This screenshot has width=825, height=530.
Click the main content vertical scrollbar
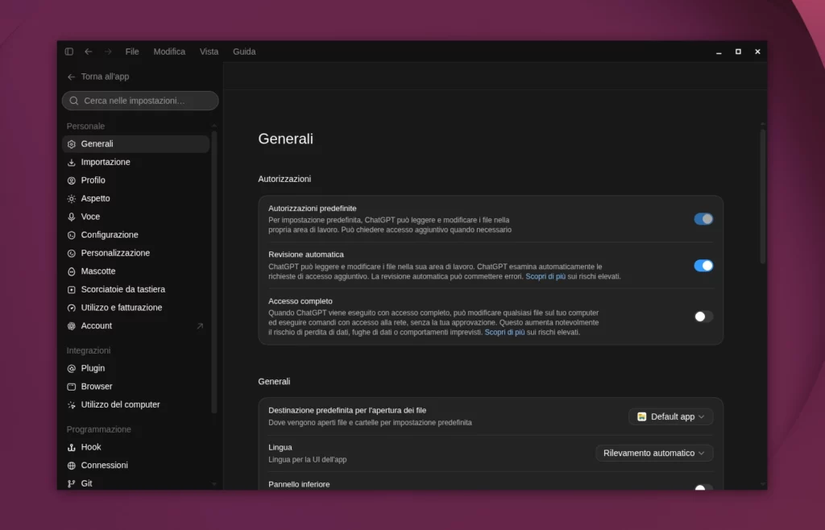pos(762,196)
